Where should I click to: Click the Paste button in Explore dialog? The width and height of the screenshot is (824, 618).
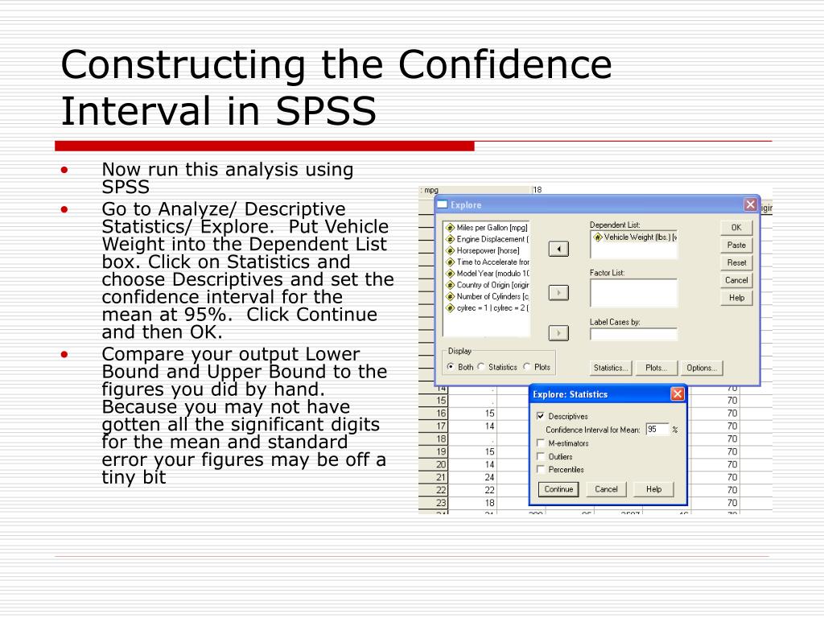click(x=736, y=245)
